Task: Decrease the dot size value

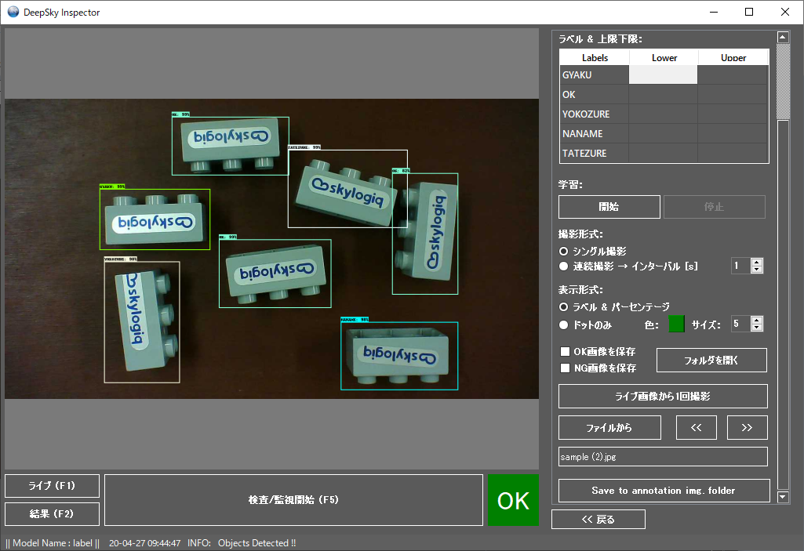Action: click(x=757, y=328)
